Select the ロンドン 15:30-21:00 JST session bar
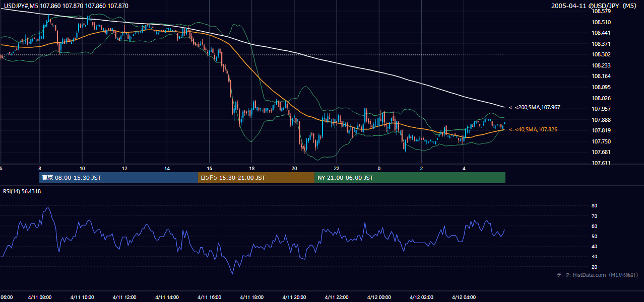This screenshot has height=302, width=644. click(x=256, y=178)
